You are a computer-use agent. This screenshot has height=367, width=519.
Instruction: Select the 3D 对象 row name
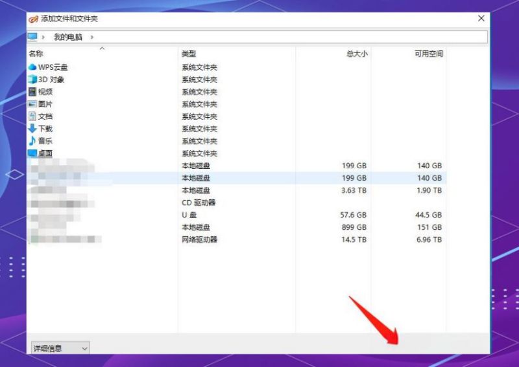coord(51,80)
